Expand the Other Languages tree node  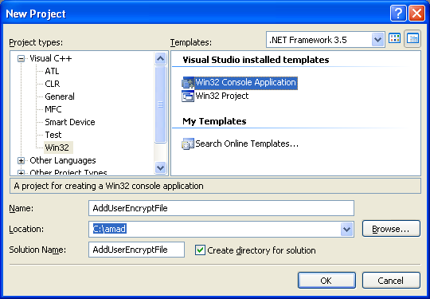(x=21, y=160)
